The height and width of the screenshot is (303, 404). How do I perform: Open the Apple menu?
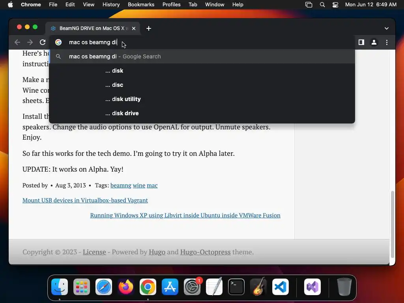coord(10,4)
